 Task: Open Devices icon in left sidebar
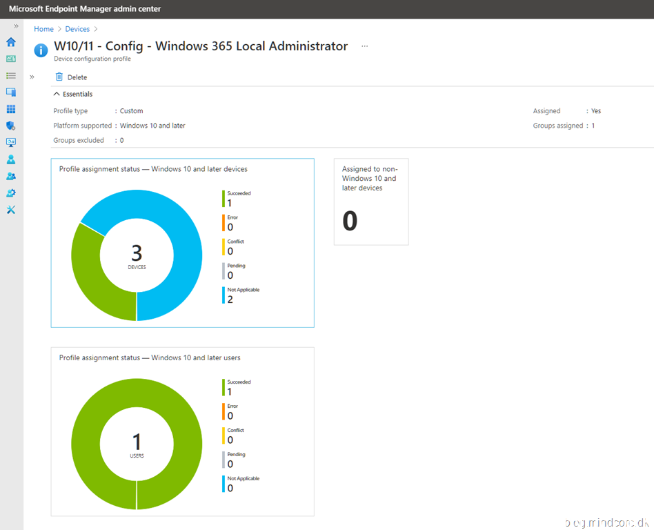tap(11, 92)
